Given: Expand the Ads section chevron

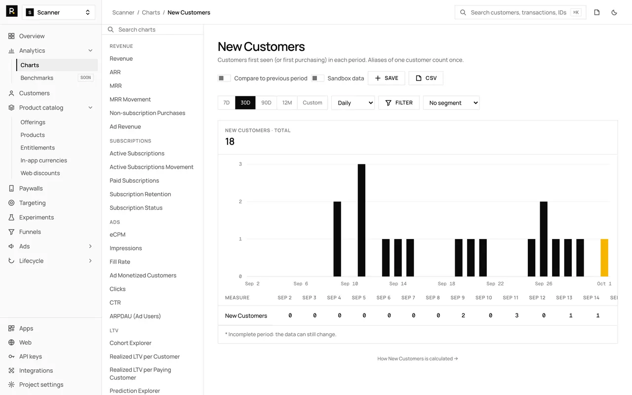Looking at the screenshot, I should (90, 246).
